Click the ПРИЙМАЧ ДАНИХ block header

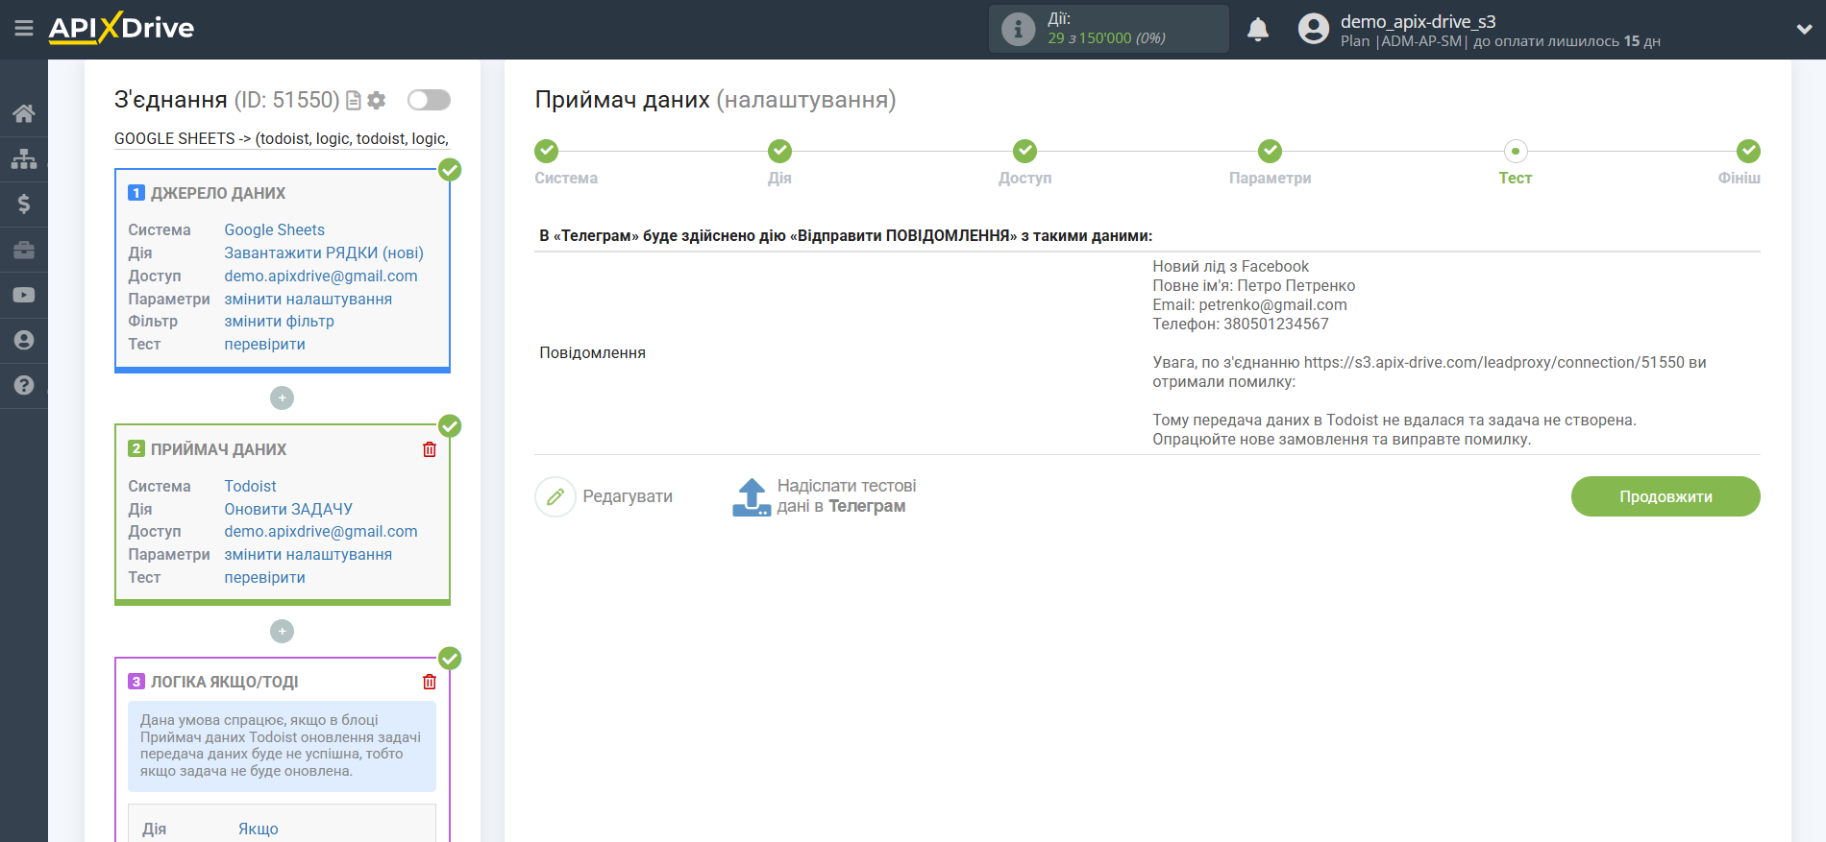pyautogui.click(x=218, y=449)
